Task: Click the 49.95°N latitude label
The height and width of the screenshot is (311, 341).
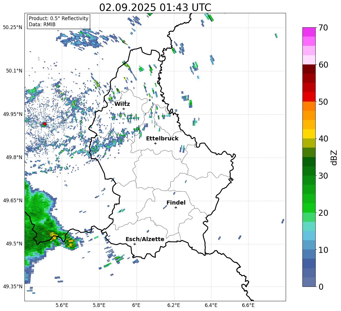Action: coord(13,114)
